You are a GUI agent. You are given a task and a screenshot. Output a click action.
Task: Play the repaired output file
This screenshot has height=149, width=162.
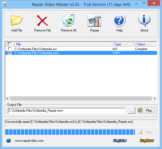coord(146,111)
